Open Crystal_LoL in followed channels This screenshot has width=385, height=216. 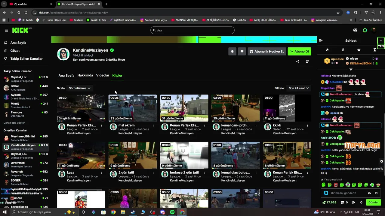click(x=26, y=79)
